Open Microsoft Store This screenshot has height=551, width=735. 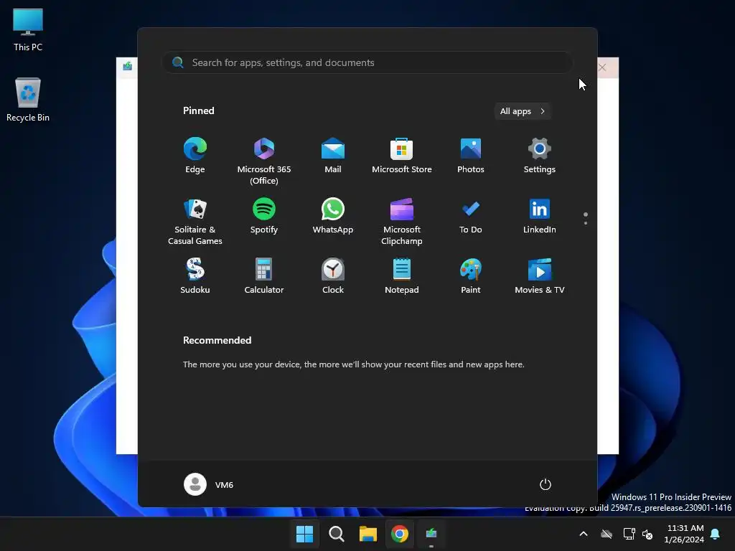(x=402, y=156)
